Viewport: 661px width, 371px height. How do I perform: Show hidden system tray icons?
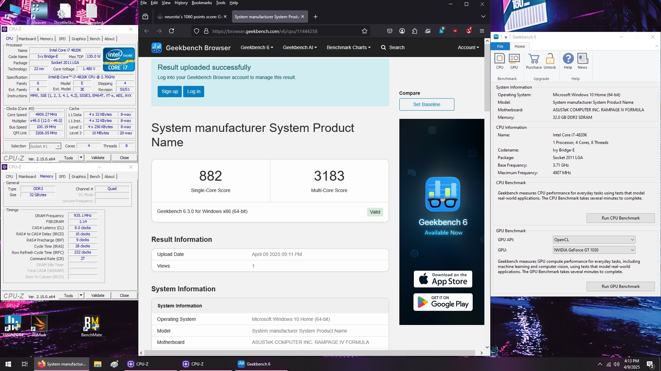[x=600, y=364]
